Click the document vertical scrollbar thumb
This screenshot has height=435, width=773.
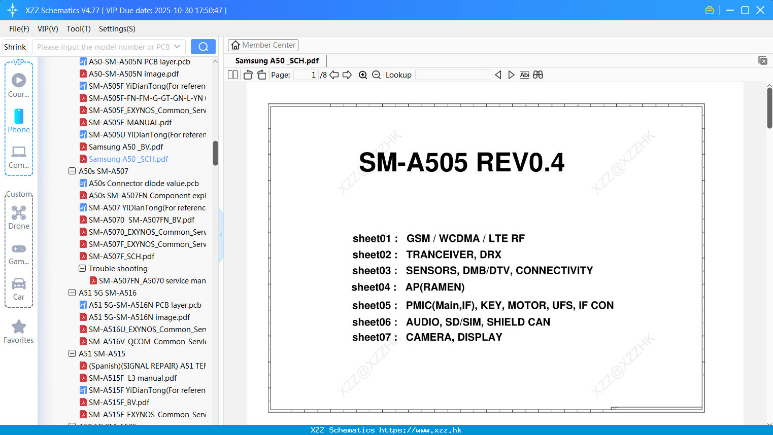pos(769,107)
